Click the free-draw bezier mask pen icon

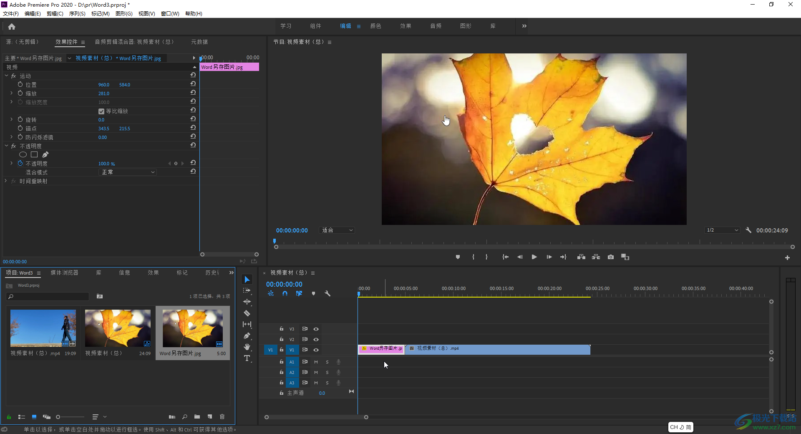tap(45, 154)
